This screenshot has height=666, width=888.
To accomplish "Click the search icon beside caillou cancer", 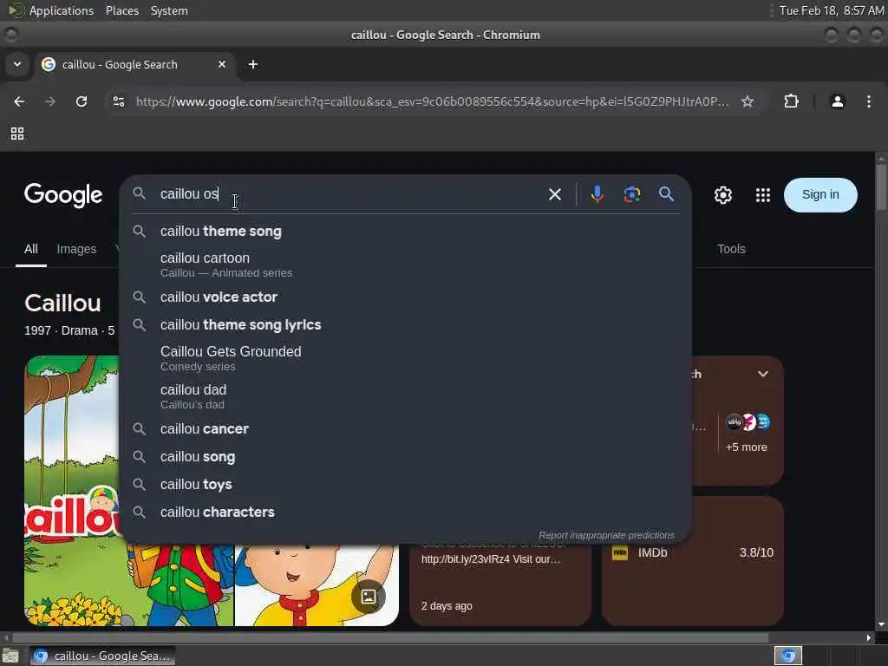I will 140,428.
